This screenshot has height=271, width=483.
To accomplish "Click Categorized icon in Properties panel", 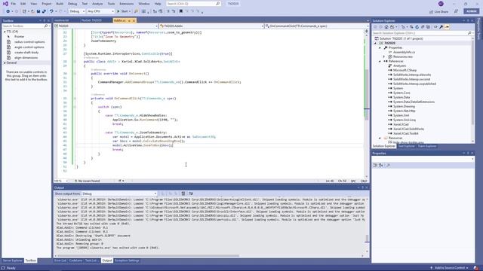I will pyautogui.click(x=375, y=166).
